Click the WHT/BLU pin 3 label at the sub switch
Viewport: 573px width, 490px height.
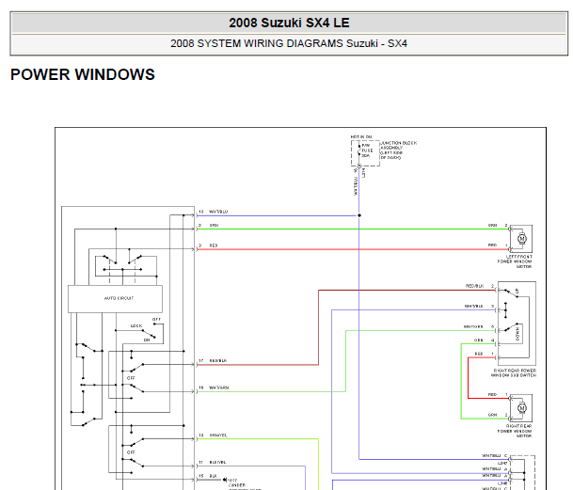pos(479,307)
